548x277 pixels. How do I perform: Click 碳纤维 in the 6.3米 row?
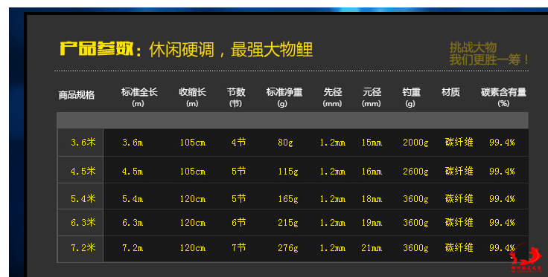coord(459,222)
